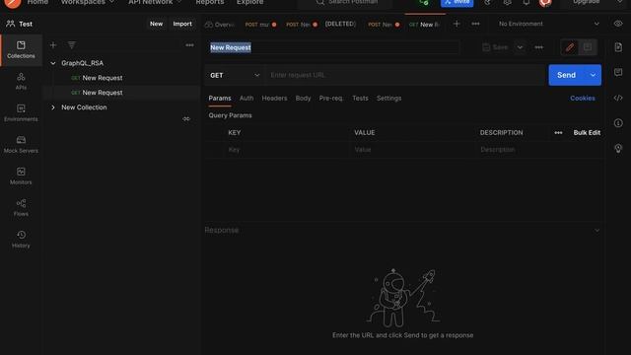Open the Workspaces dropdown menu
Screen dimensions: 631x355
[x=88, y=2]
